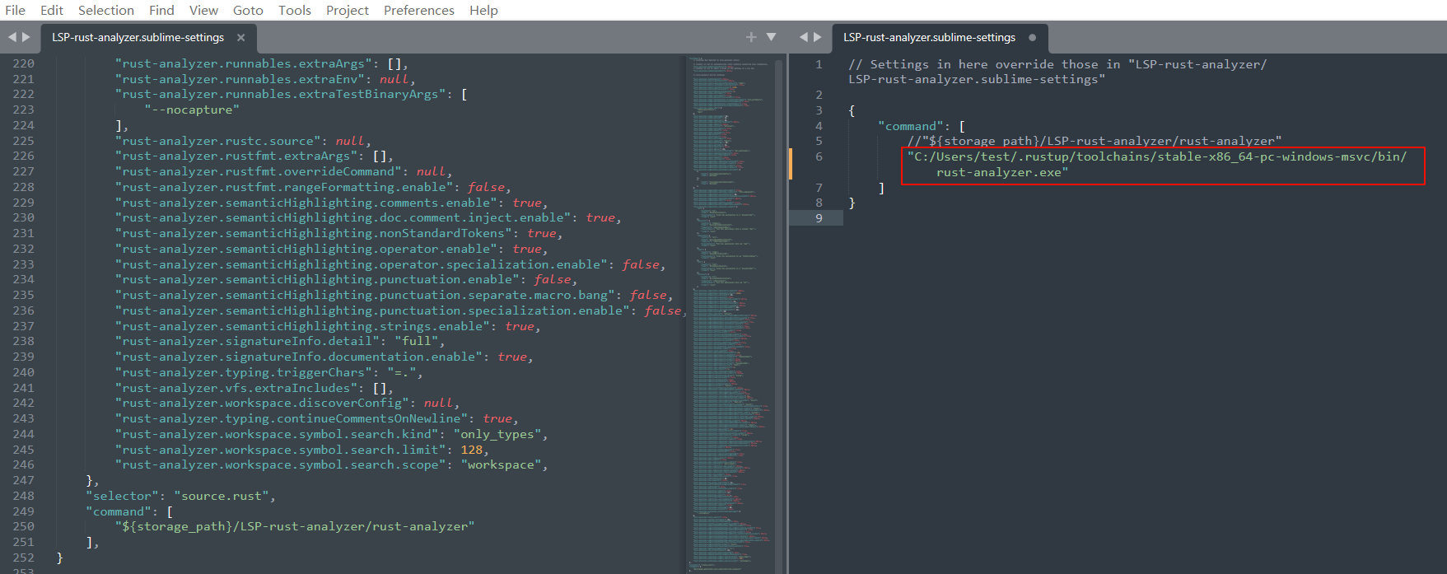The image size is (1447, 574).
Task: Open the Goto menu
Action: tap(248, 10)
